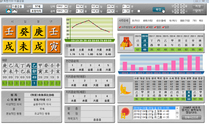Decrease the year with the 년 down arrow
The width and height of the screenshot is (209, 127).
click(x=177, y=7)
